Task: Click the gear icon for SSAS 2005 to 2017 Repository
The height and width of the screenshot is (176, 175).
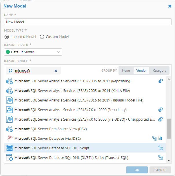Action: 160,81
